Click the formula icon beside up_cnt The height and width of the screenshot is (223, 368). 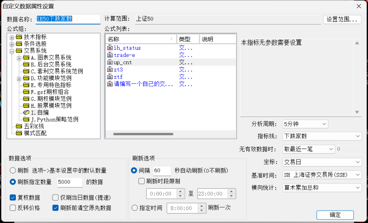point(110,62)
